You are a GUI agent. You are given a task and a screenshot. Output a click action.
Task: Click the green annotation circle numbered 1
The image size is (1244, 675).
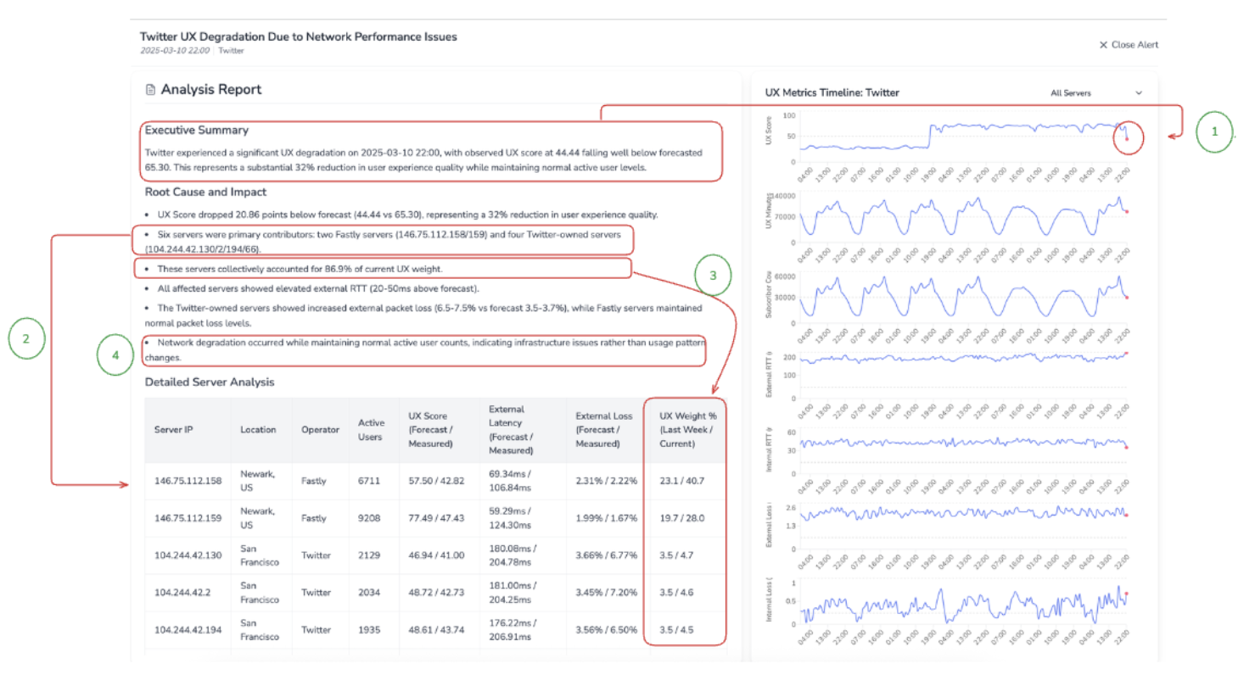point(1213,133)
